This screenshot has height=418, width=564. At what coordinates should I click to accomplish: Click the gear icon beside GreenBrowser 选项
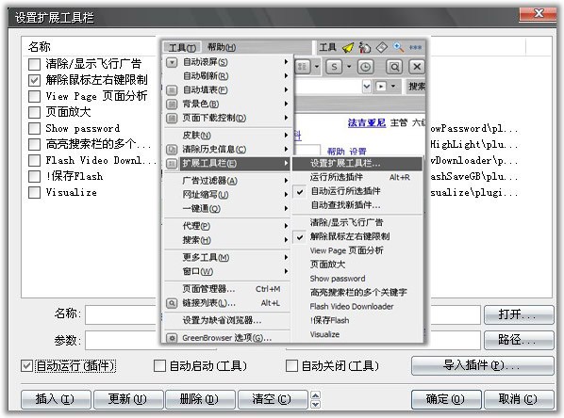(172, 338)
